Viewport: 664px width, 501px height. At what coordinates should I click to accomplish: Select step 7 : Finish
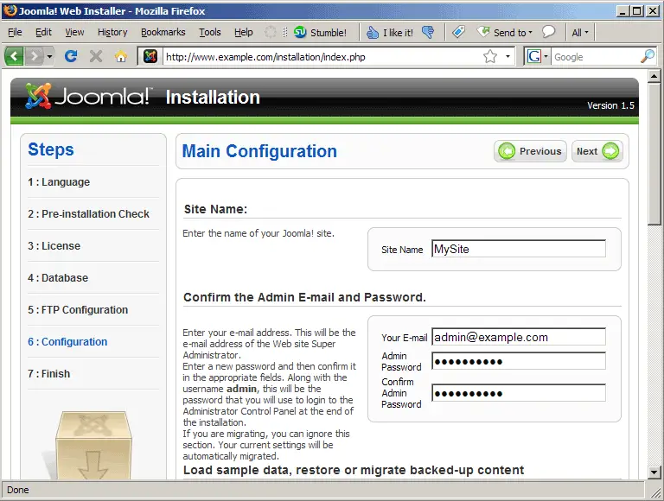(x=48, y=374)
